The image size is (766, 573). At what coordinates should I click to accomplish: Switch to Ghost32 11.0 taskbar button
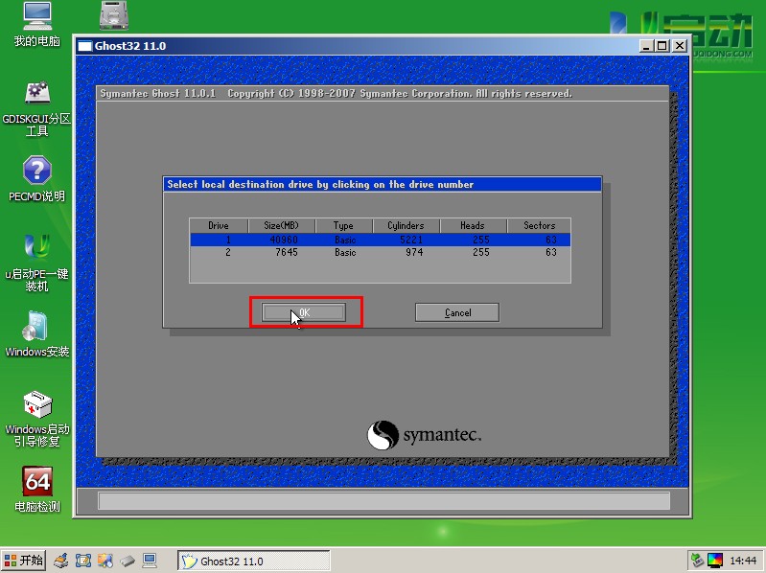point(253,561)
